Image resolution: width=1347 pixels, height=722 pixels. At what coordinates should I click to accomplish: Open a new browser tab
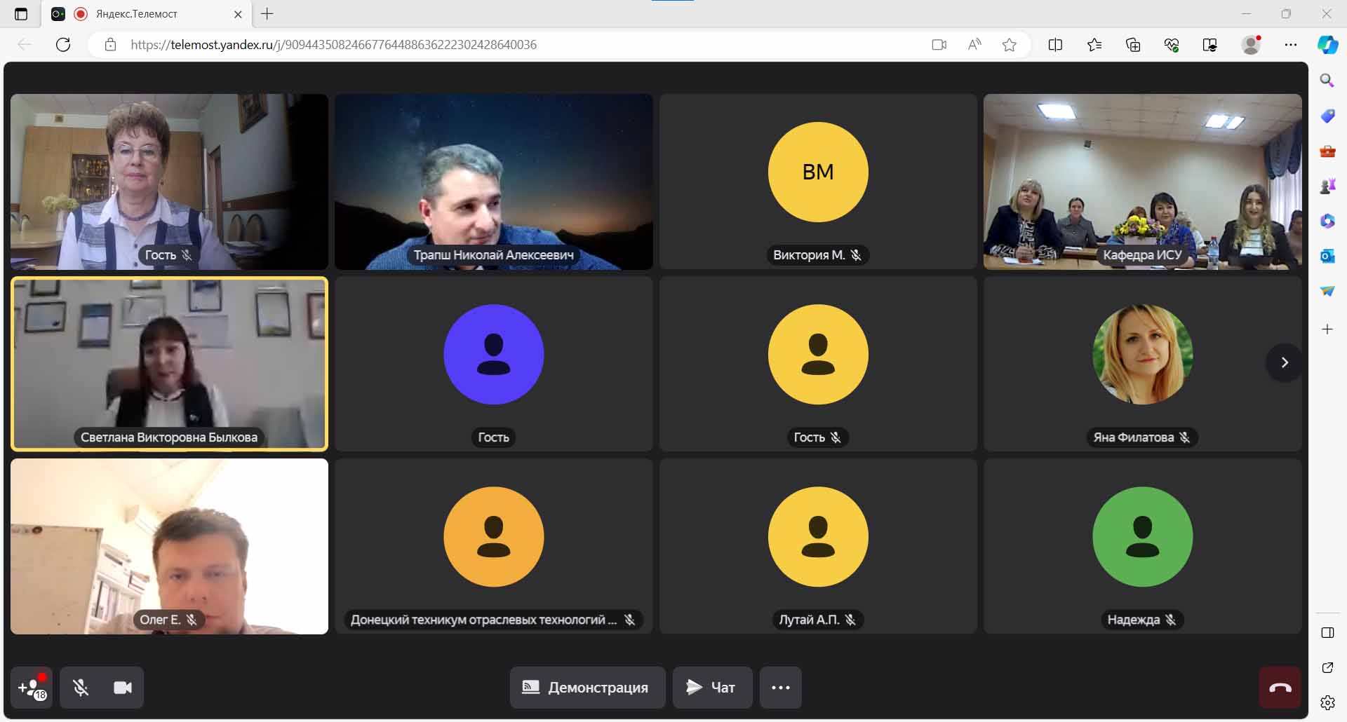[x=267, y=14]
